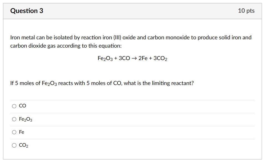Click the CO₂ answer label text
270x165 pixels.
pyautogui.click(x=24, y=145)
